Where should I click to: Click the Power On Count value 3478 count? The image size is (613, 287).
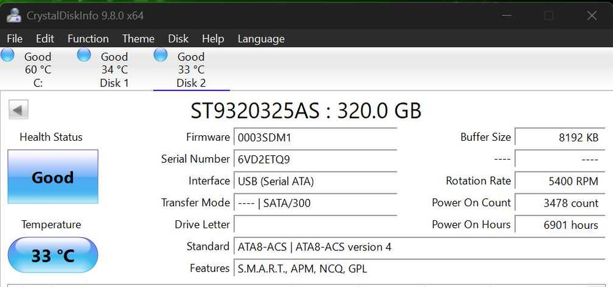click(x=560, y=203)
